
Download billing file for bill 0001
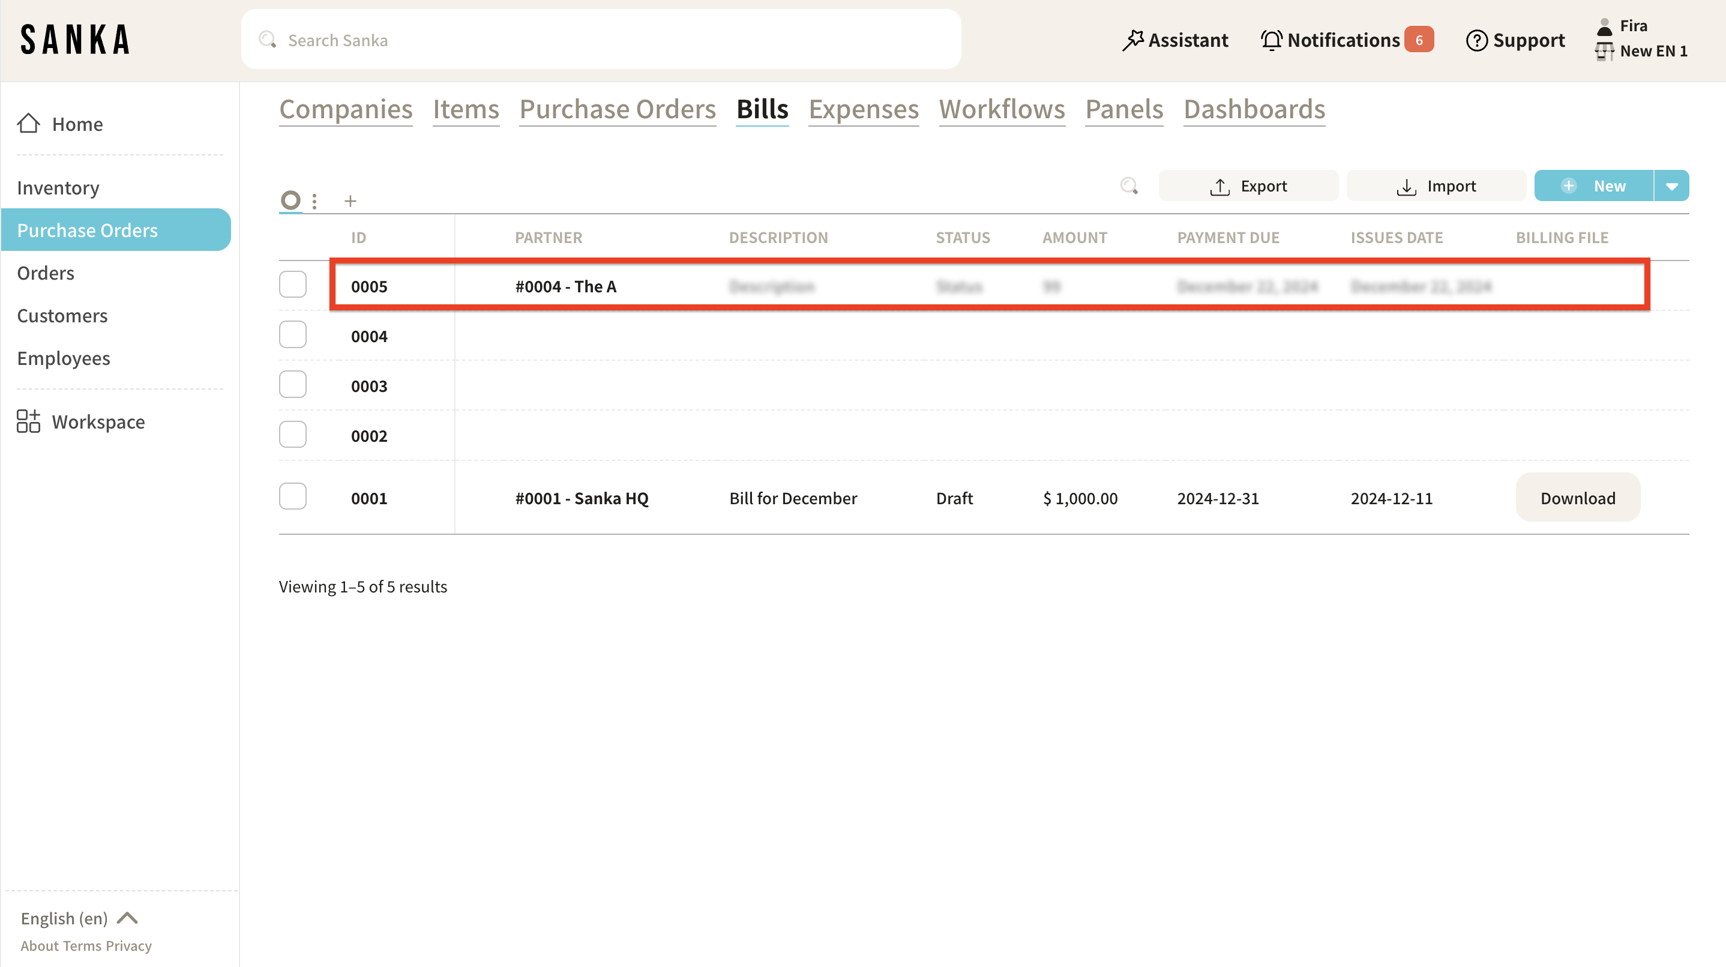coord(1577,498)
